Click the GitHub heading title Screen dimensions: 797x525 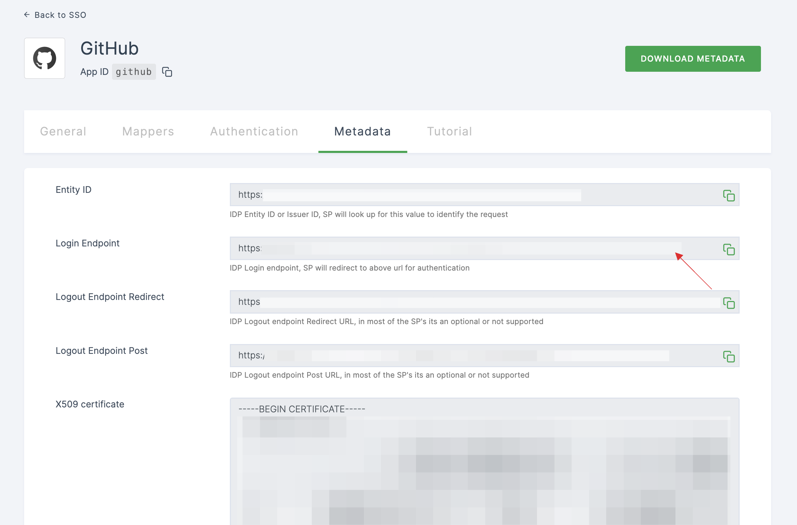pos(110,48)
